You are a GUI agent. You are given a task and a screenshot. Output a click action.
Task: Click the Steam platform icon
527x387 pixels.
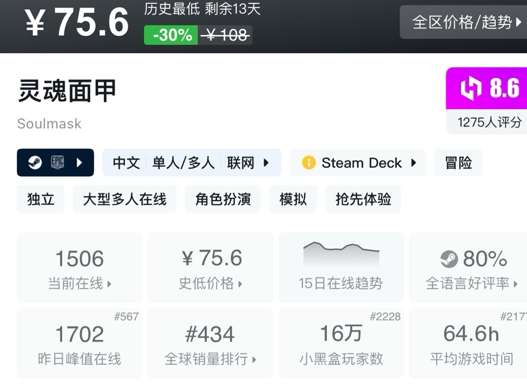pos(35,162)
